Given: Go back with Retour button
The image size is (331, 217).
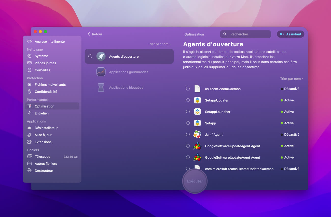Looking at the screenshot, I should pos(95,34).
